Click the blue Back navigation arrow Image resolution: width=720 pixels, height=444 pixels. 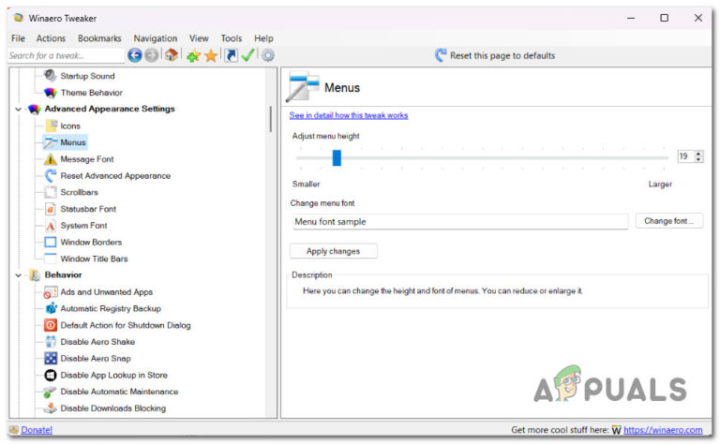pos(135,55)
